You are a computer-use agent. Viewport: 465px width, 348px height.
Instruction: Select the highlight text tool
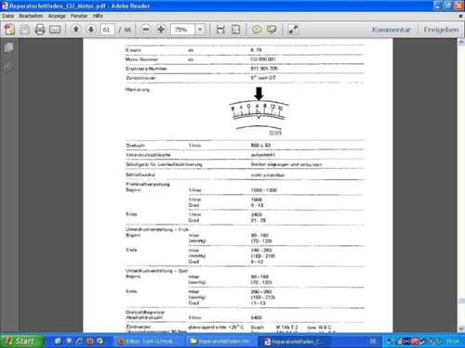point(272,30)
